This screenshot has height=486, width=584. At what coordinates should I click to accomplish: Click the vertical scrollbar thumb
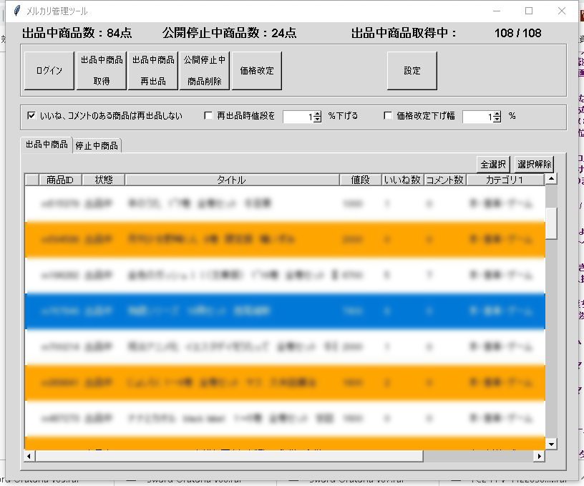551,223
